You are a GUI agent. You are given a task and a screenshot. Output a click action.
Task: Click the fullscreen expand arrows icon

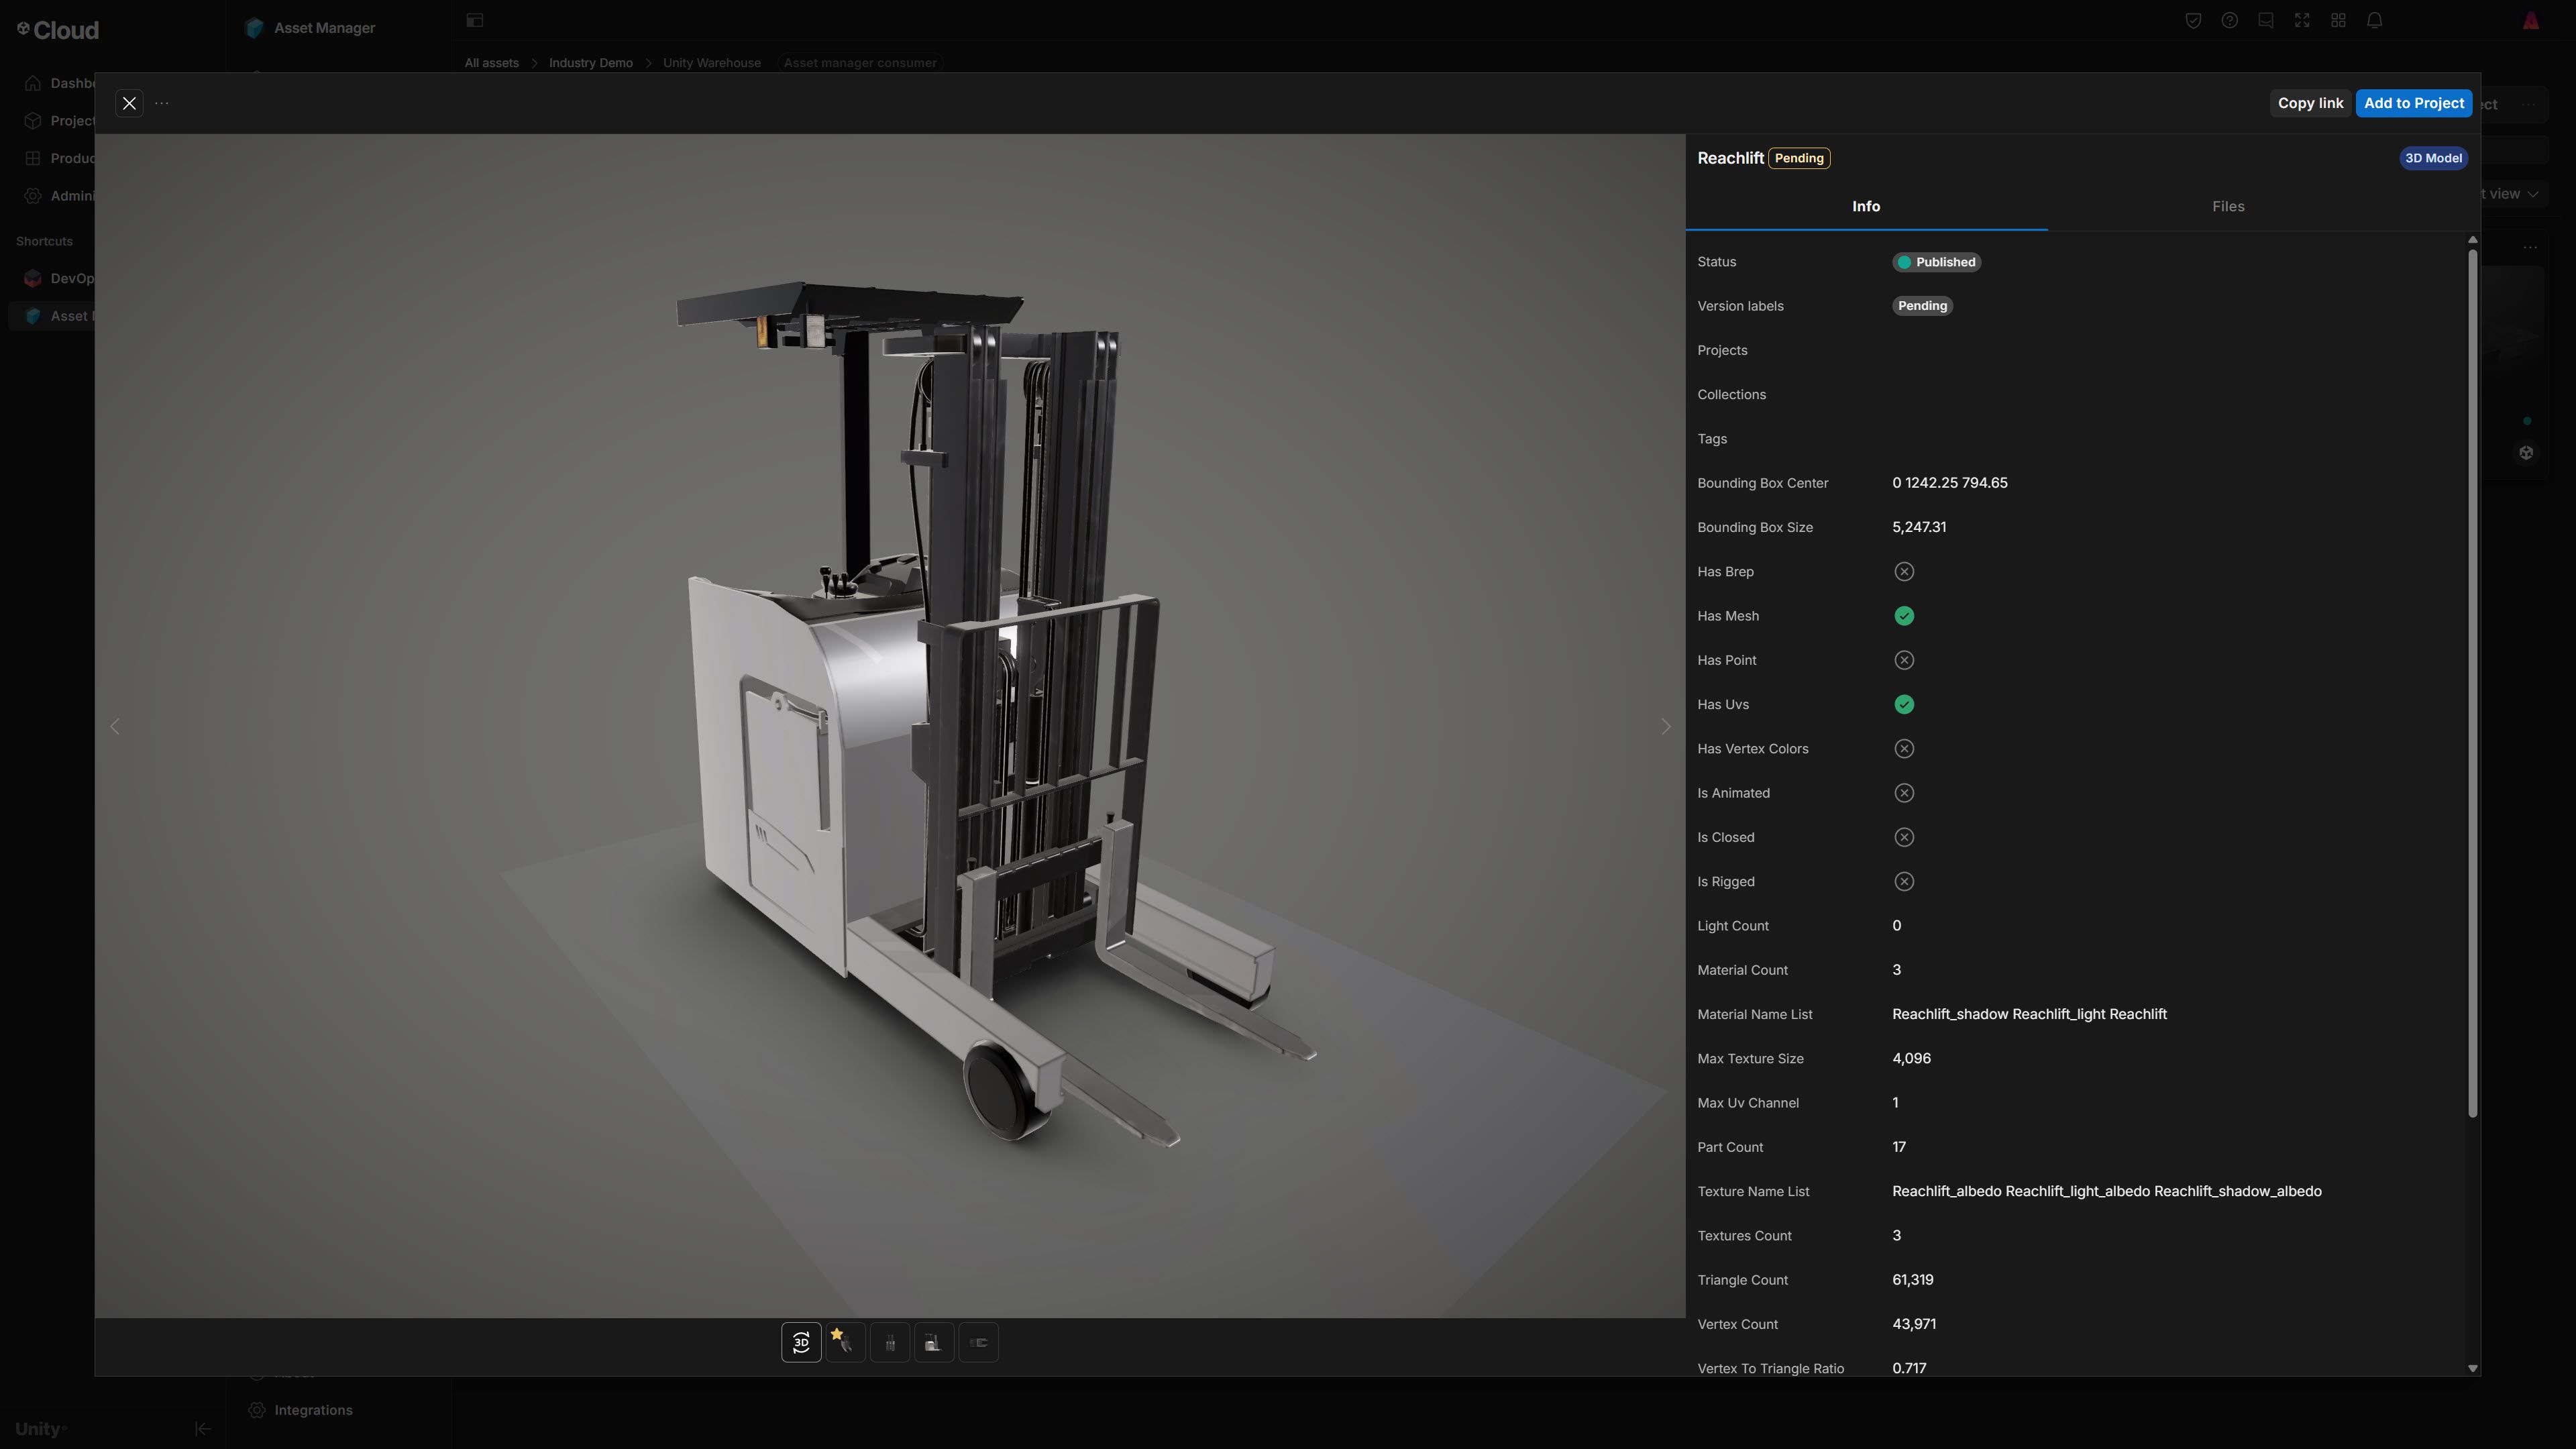pyautogui.click(x=2302, y=21)
